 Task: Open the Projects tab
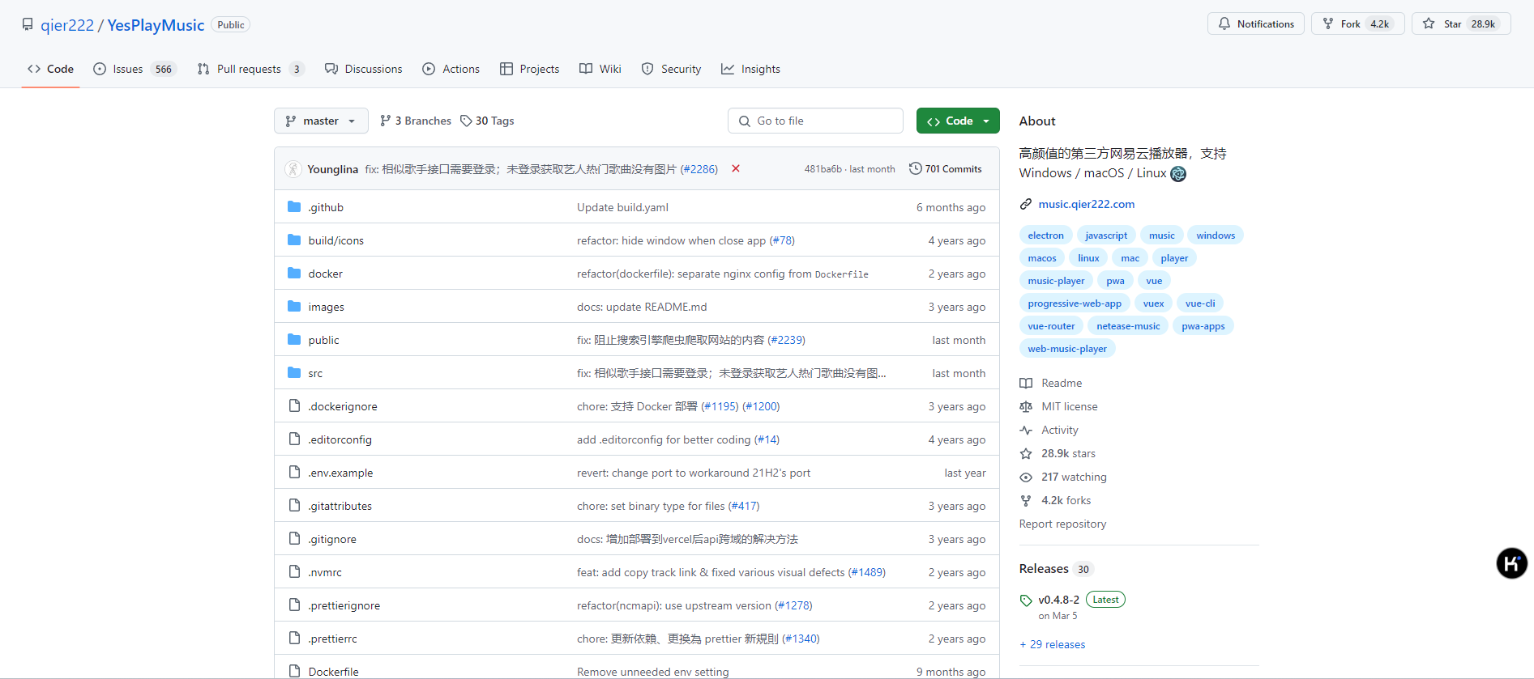529,69
